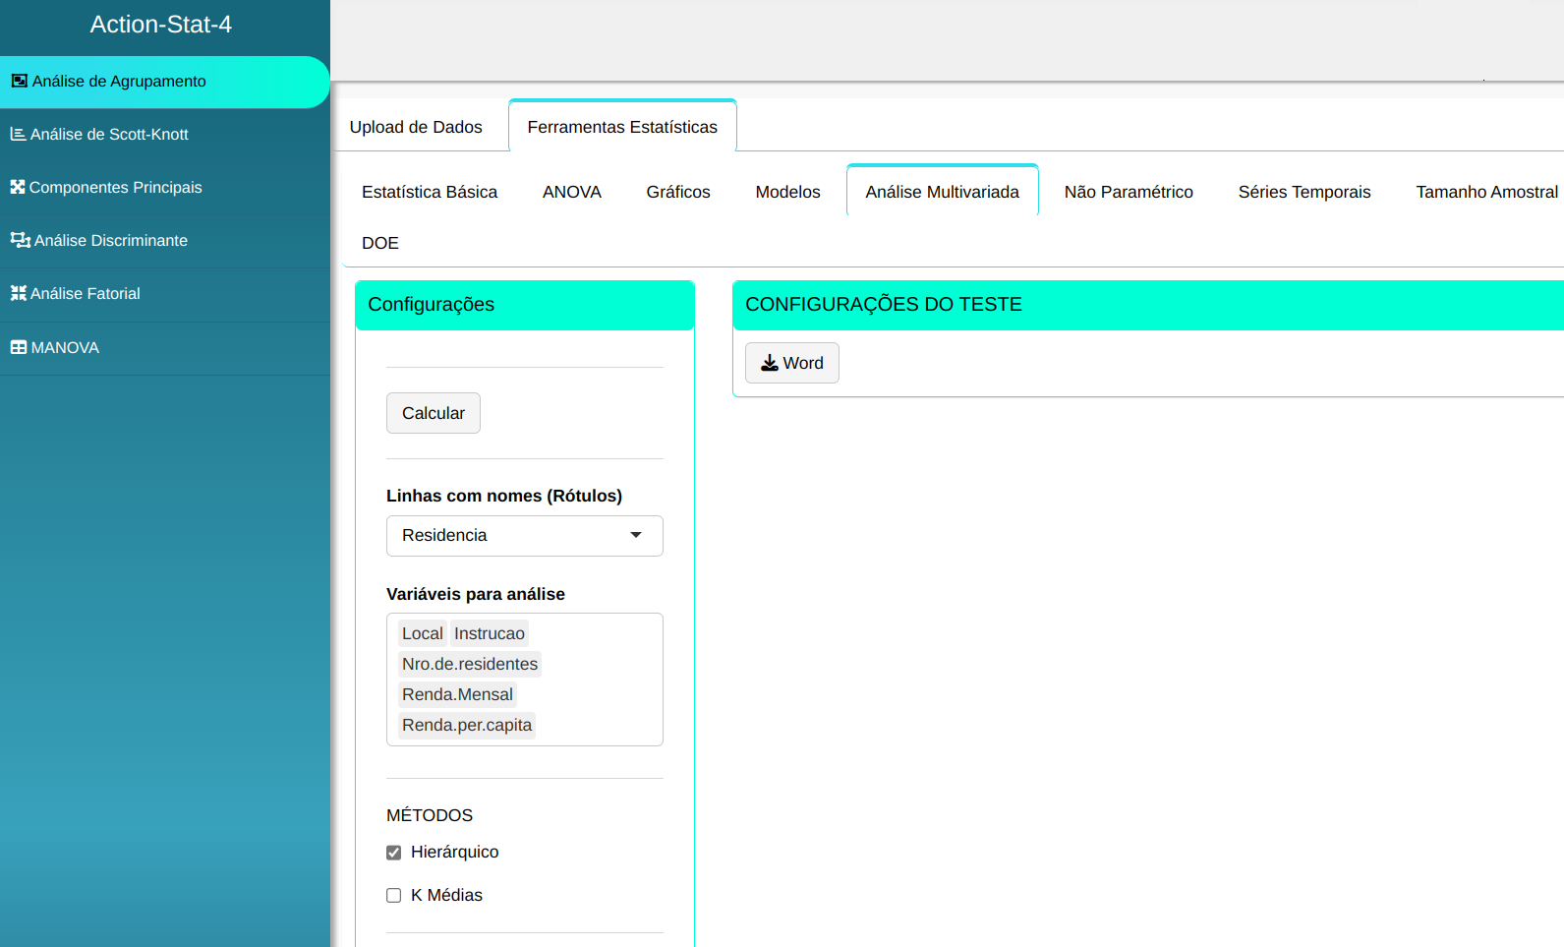Click the Análise de Agrupamento sidebar icon
The image size is (1564, 947).
click(x=19, y=82)
